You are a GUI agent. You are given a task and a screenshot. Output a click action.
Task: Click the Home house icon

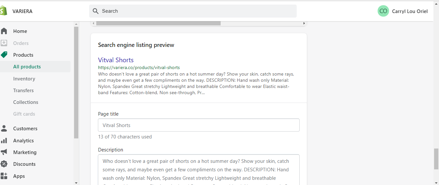click(x=4, y=31)
